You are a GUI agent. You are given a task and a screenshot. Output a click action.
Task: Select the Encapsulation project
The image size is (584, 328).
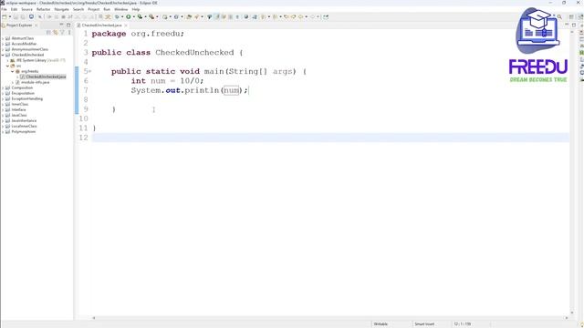point(23,93)
